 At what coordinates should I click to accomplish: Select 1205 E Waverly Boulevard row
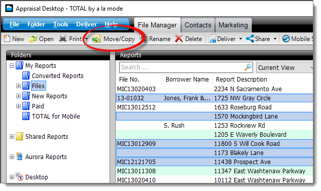coord(215,135)
